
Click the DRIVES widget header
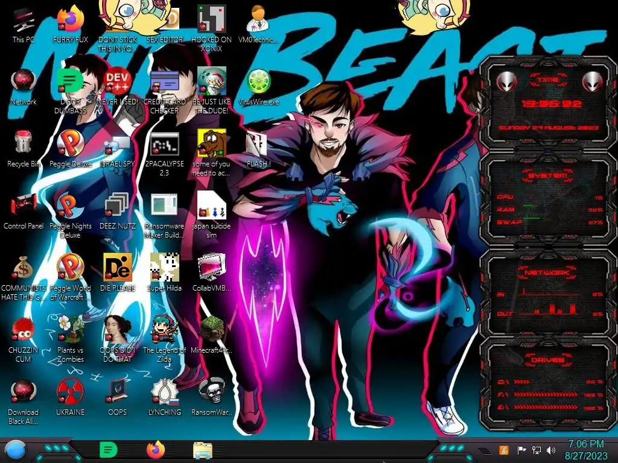click(548, 360)
